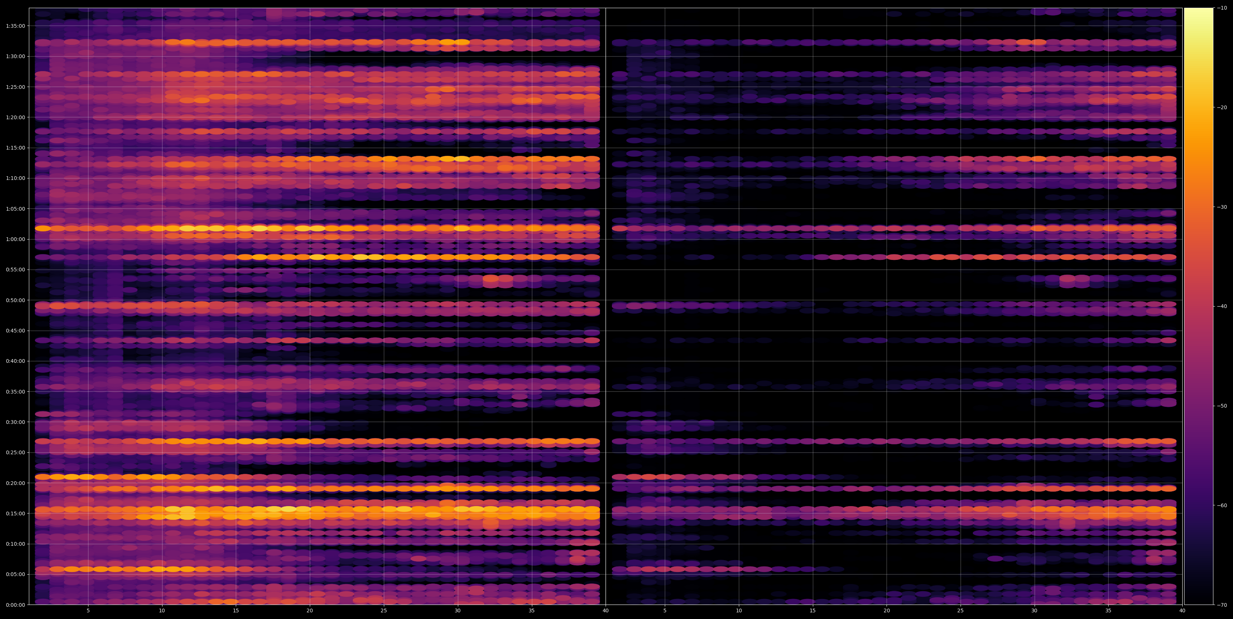Select the 0:20:00 time axis label
1233x619 pixels.
click(x=15, y=483)
